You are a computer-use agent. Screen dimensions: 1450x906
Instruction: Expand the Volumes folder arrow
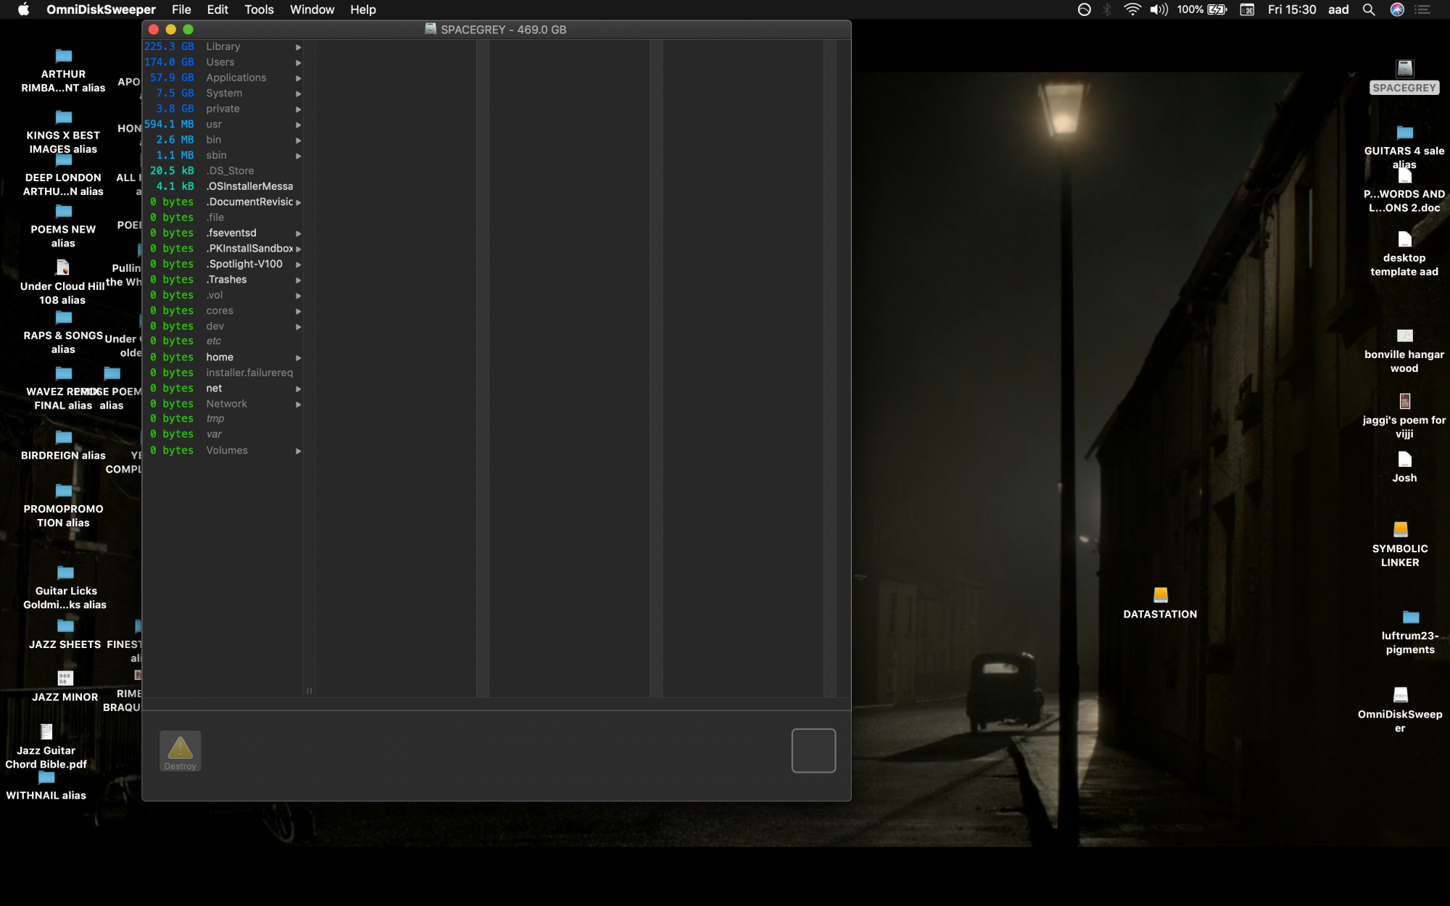[x=298, y=451]
